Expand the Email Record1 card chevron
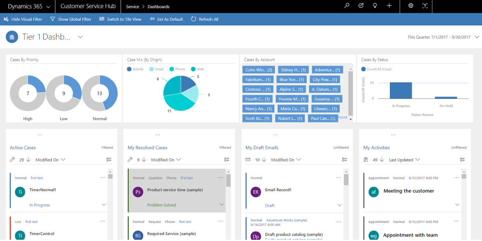Screen dimensions: 482x241 coord(339,205)
